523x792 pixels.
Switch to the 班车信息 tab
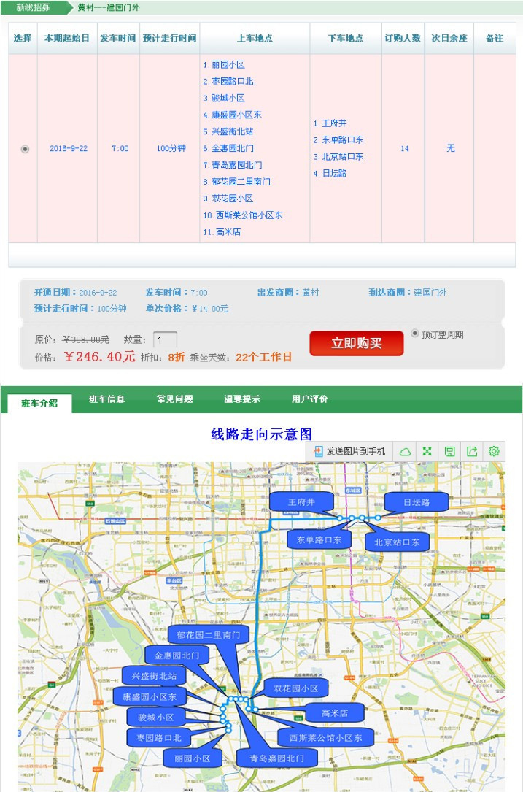tap(106, 399)
